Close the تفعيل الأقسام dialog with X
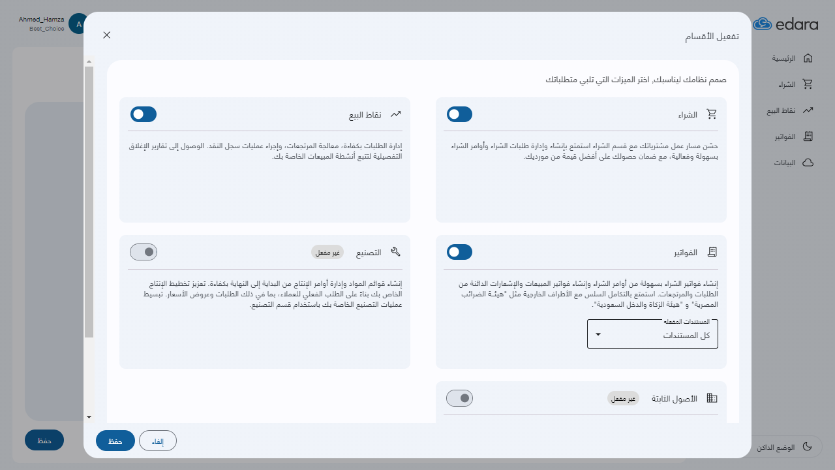 click(x=107, y=35)
